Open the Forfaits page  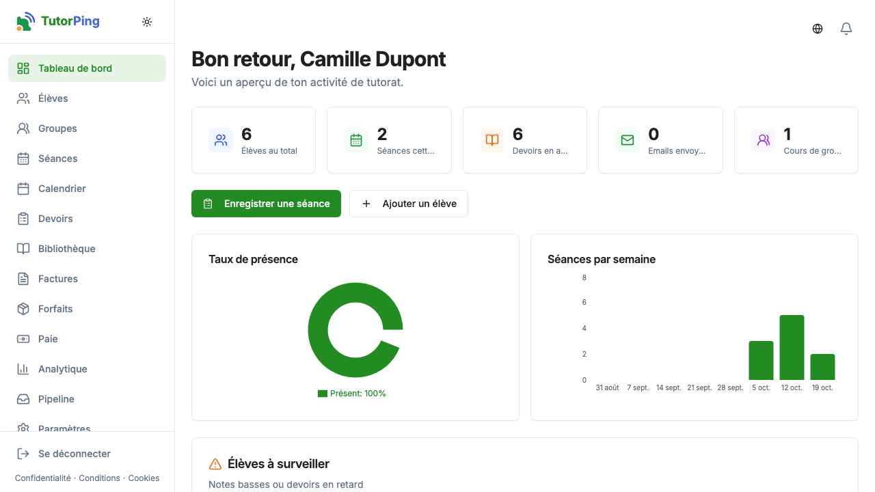point(87,309)
